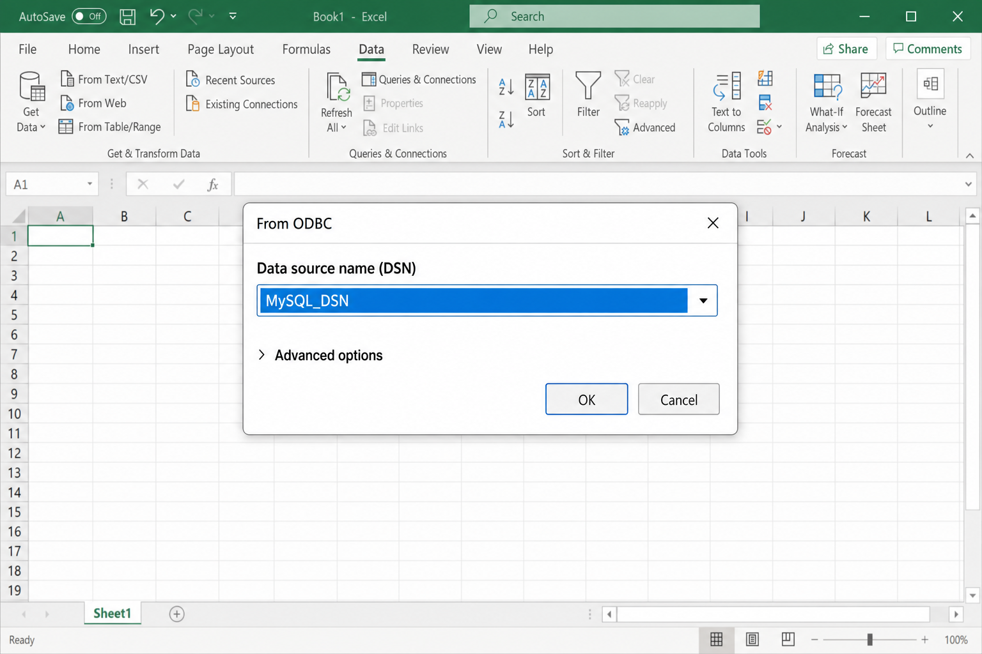
Task: Adjust the zoom slider handle
Action: (x=869, y=639)
